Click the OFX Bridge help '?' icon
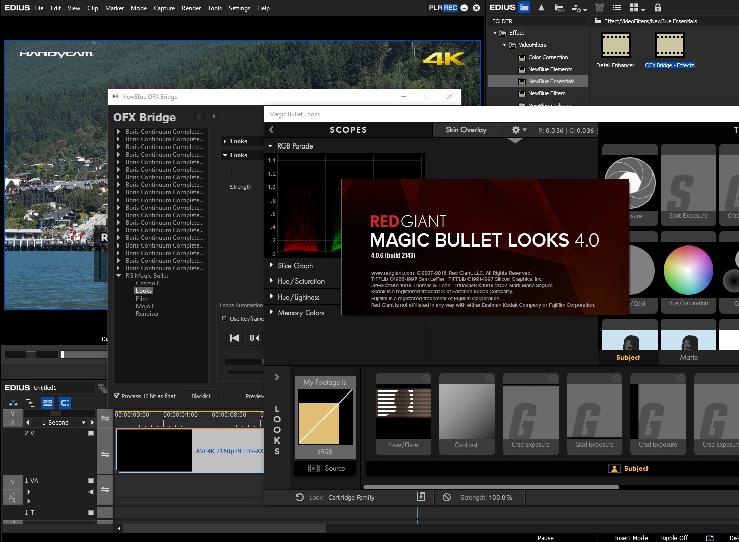This screenshot has height=542, width=739. coord(214,117)
